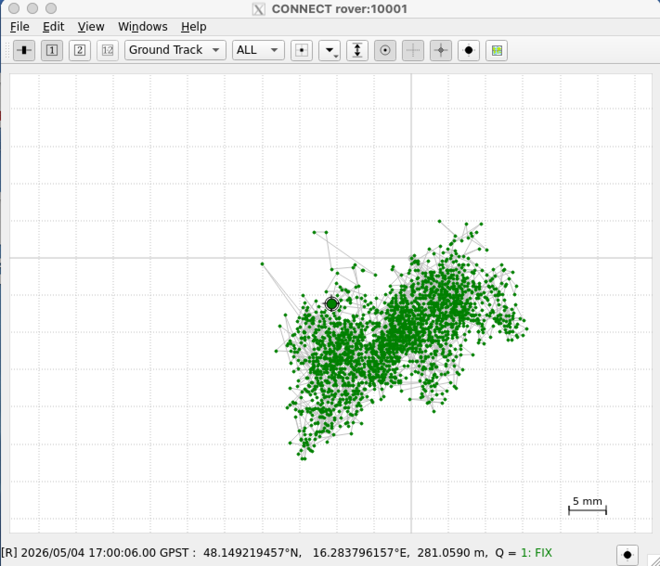Click the large green current position marker

[332, 304]
